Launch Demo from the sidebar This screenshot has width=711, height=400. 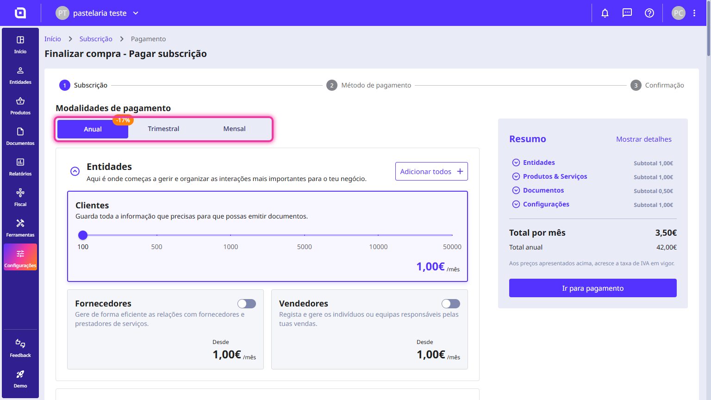pyautogui.click(x=20, y=379)
